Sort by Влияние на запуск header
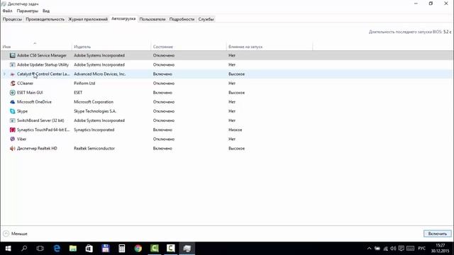Viewport: 454px width, 255px height. pyautogui.click(x=270, y=46)
